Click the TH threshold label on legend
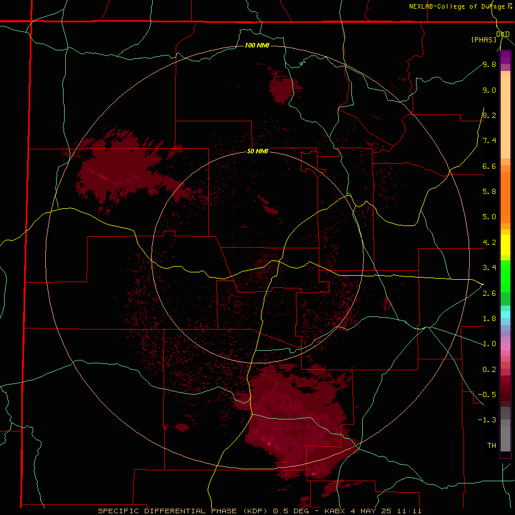This screenshot has height=515, width=515. (492, 446)
